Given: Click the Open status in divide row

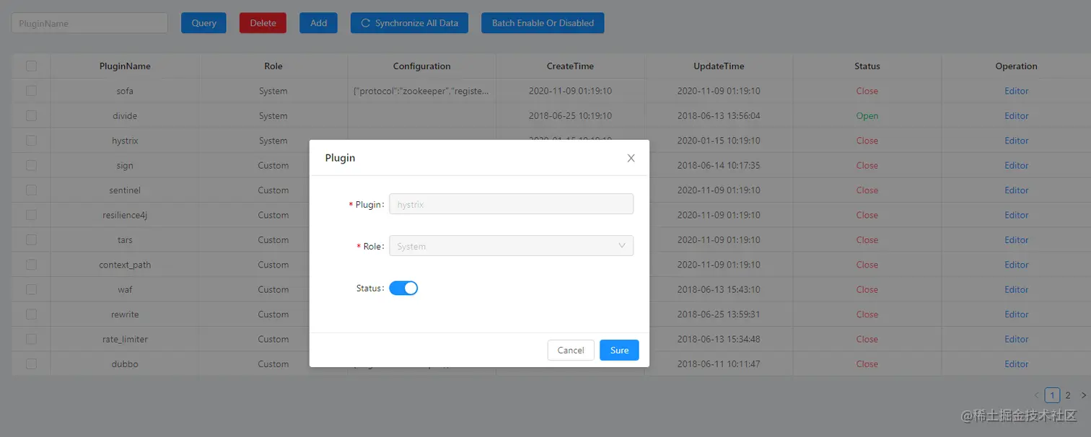Looking at the screenshot, I should point(867,115).
